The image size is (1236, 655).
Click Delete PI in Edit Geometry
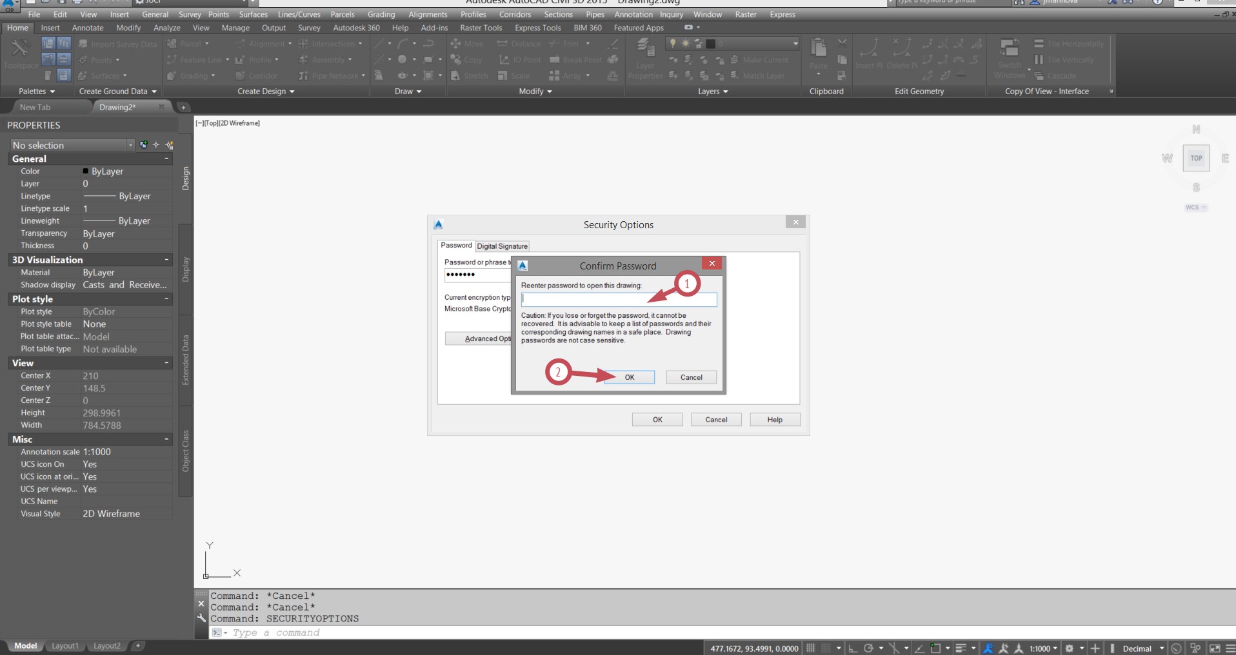pos(902,53)
